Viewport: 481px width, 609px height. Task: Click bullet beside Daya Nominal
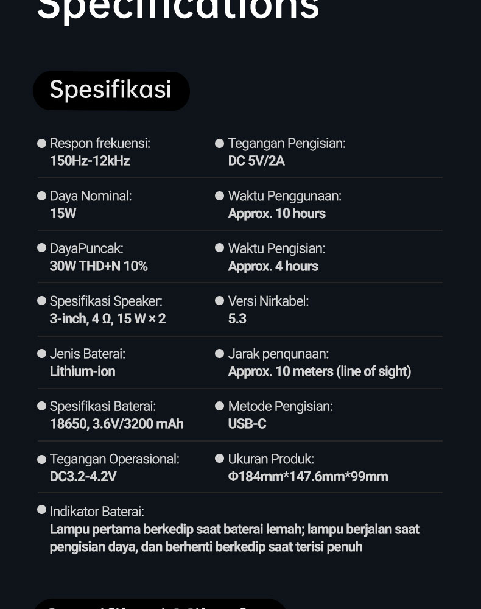pyautogui.click(x=41, y=195)
